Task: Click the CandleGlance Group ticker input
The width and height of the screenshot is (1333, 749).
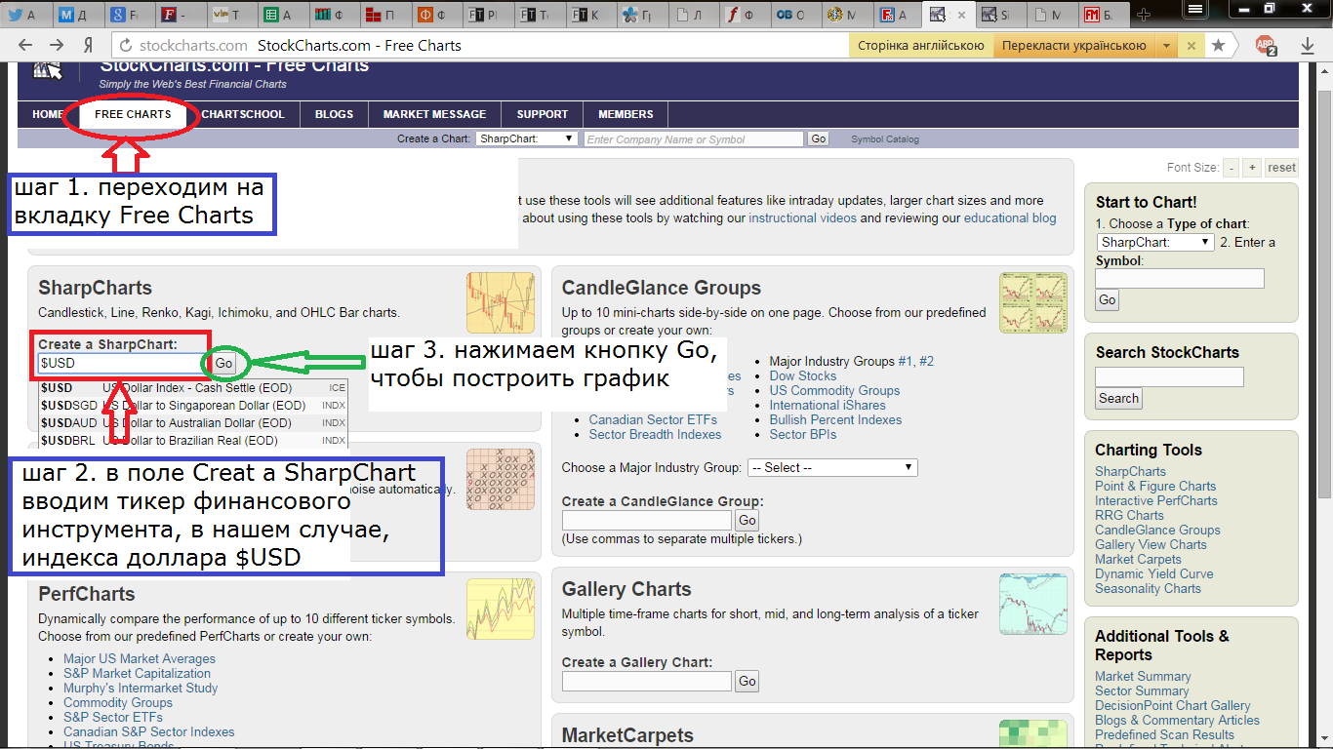Action: click(646, 520)
